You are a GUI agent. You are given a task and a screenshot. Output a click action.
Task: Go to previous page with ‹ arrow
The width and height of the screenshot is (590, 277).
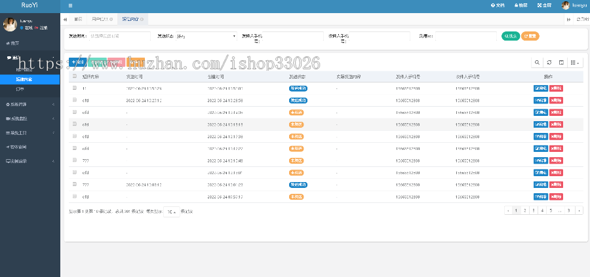point(508,210)
